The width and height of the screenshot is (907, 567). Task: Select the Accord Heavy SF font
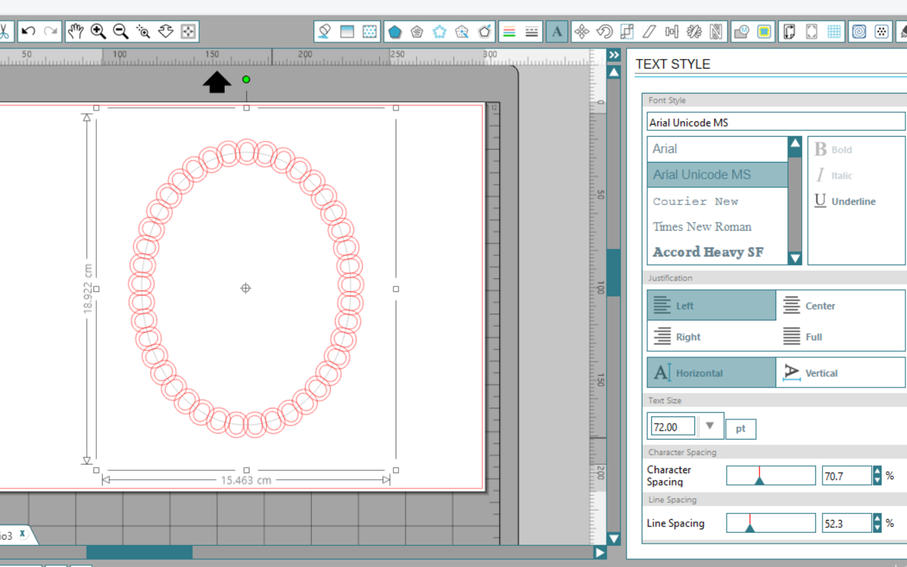709,252
